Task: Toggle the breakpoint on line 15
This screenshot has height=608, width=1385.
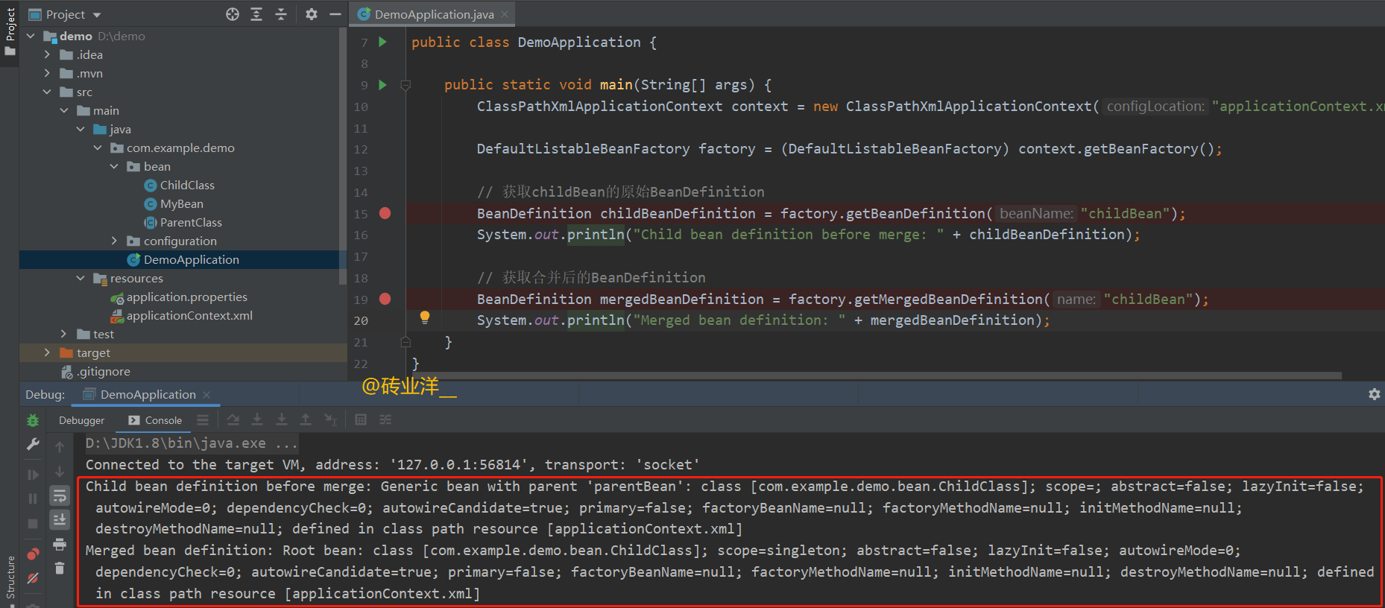Action: tap(385, 213)
